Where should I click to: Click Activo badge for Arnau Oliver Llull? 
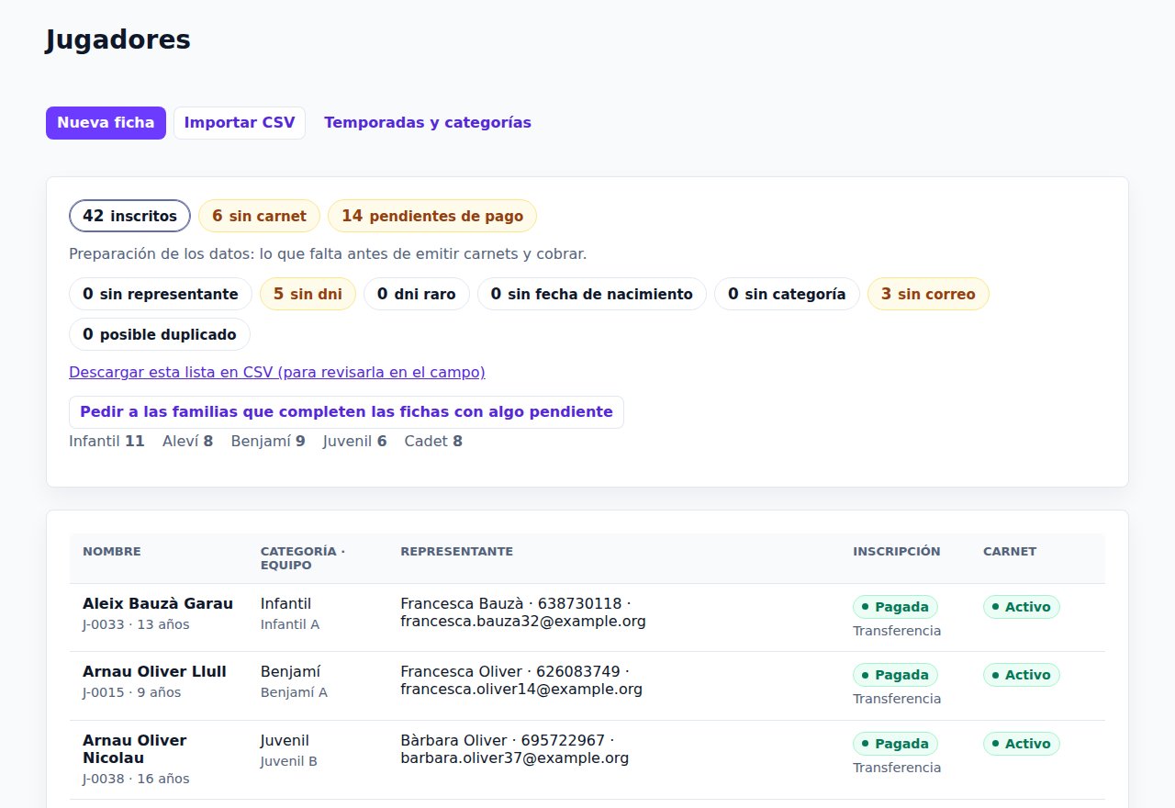coord(1022,675)
